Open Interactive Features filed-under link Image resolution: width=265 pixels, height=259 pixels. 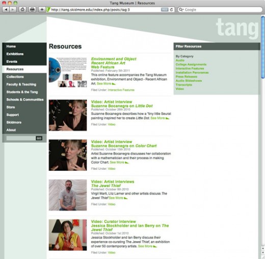[x=121, y=90]
